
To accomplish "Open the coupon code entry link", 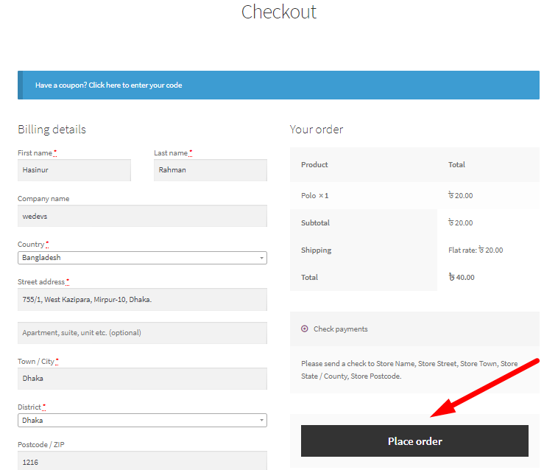I will tap(108, 85).
